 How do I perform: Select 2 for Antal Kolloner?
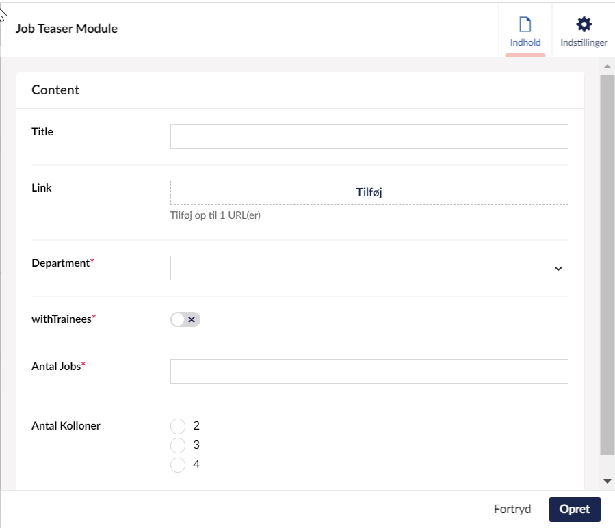[178, 426]
